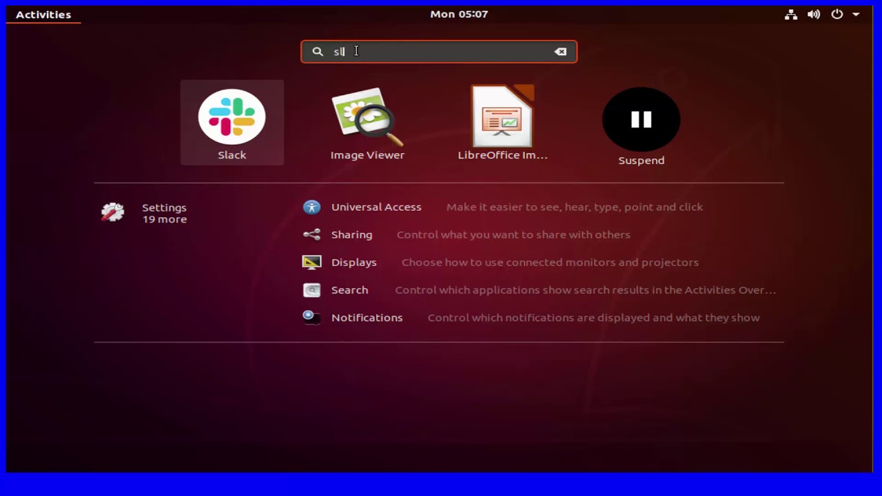
Task: Click the Image Viewer label
Action: click(x=367, y=155)
